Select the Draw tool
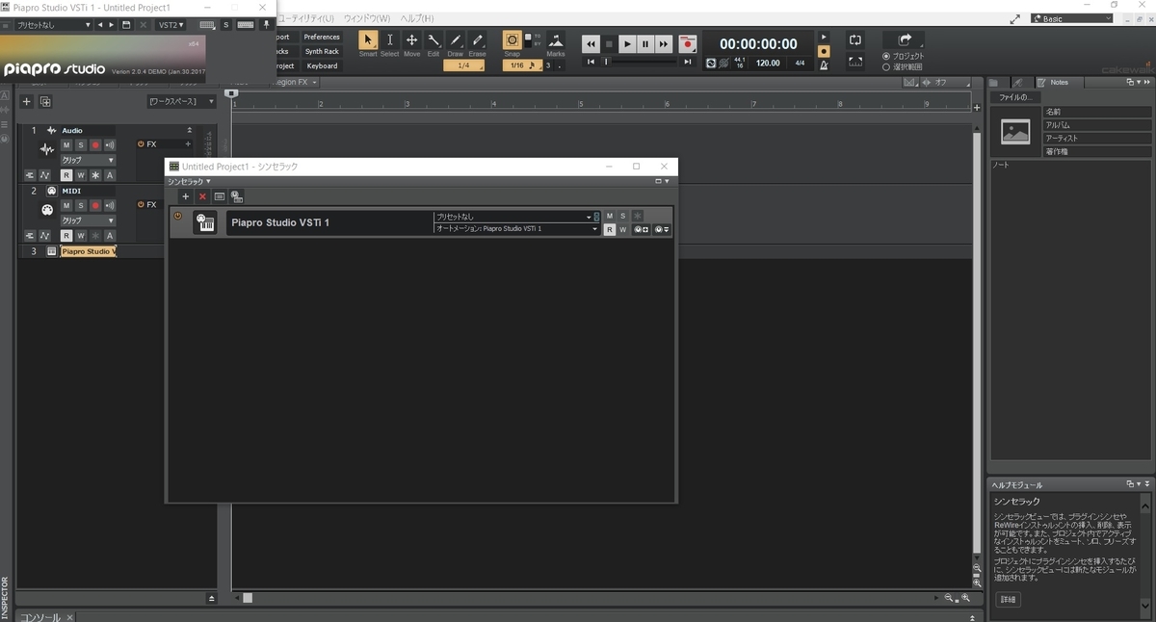 [456, 40]
